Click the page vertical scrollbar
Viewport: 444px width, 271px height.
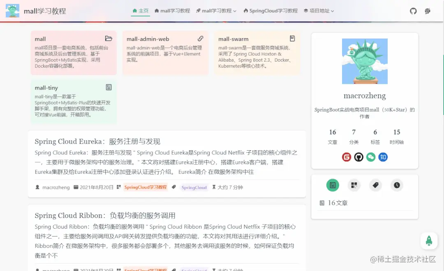(x=443, y=85)
